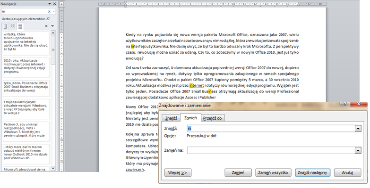370x188 pixels.
Task: Click the navigation search field containing "in"
Action: click(25, 11)
